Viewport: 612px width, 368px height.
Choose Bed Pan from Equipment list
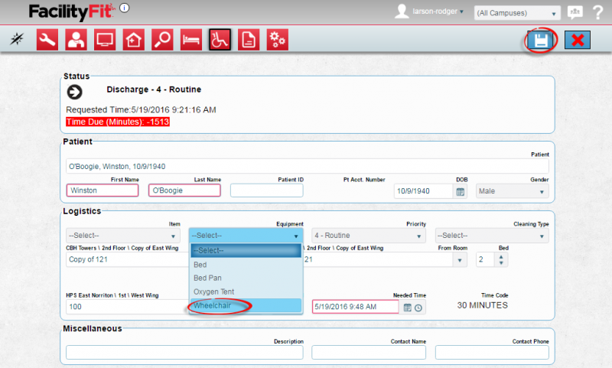pos(246,278)
